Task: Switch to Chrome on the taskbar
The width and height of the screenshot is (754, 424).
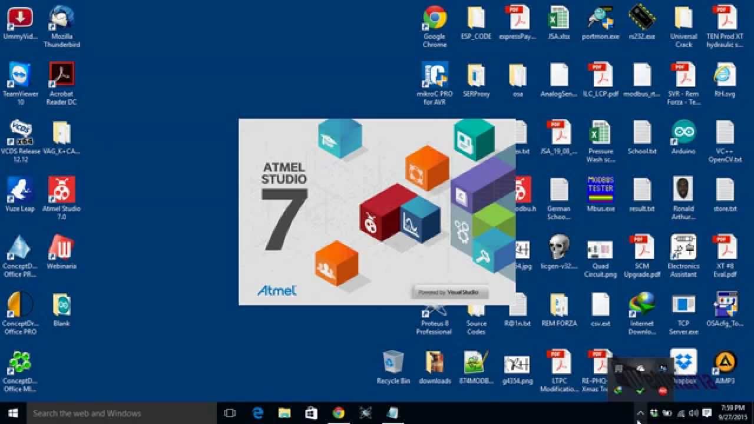Action: click(339, 413)
